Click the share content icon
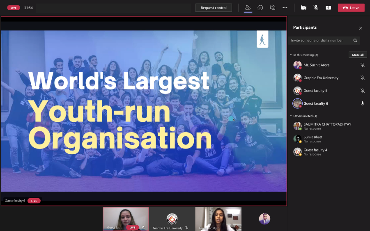 [328, 8]
